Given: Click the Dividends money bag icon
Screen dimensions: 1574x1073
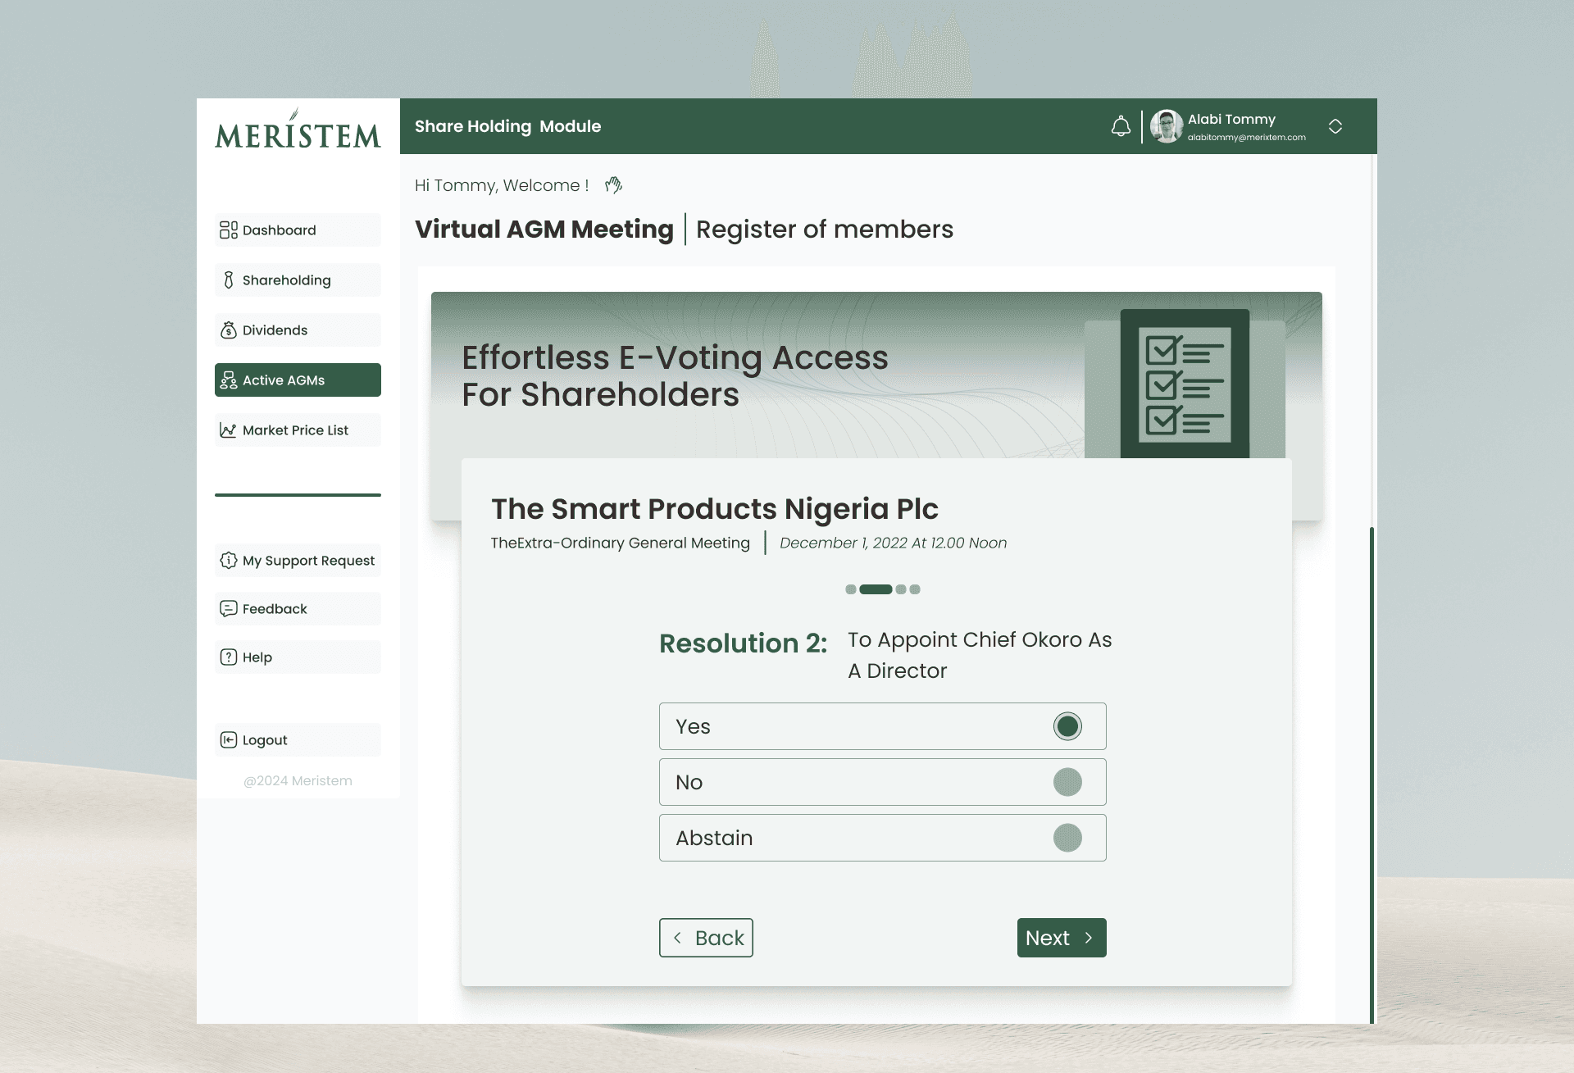Looking at the screenshot, I should (x=229, y=330).
